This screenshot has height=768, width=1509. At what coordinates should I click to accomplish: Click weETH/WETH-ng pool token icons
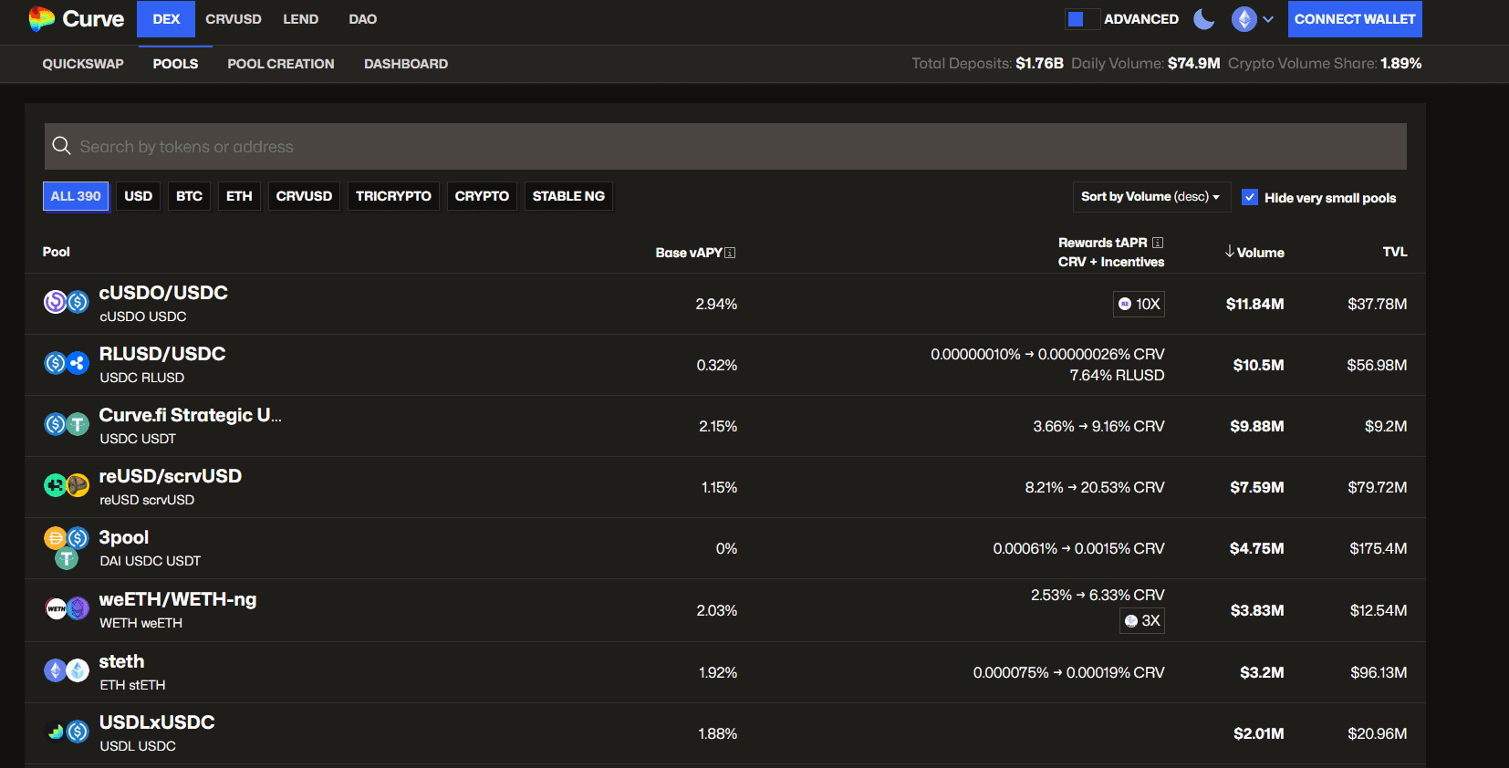coord(67,607)
